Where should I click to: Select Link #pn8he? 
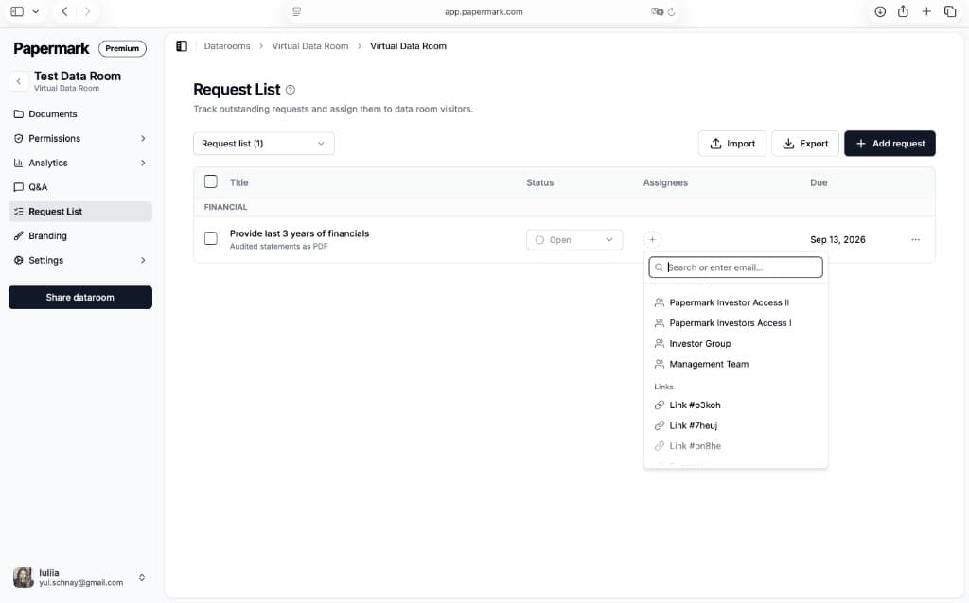pos(735,445)
